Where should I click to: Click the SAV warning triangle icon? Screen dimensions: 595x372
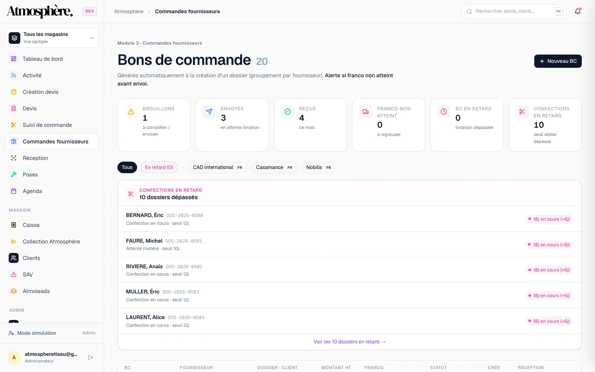pos(14,274)
